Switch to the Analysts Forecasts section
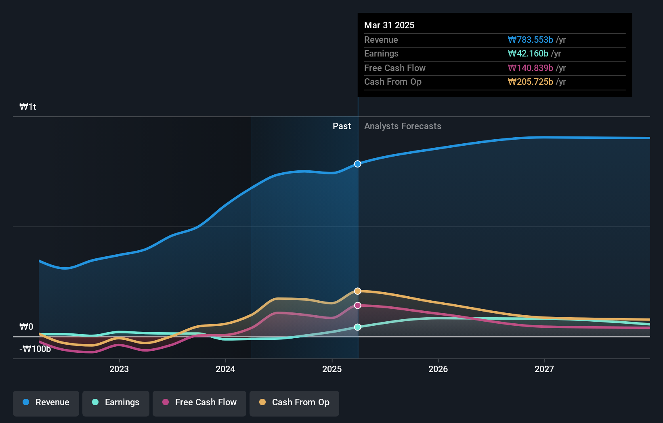The image size is (663, 423). click(402, 126)
